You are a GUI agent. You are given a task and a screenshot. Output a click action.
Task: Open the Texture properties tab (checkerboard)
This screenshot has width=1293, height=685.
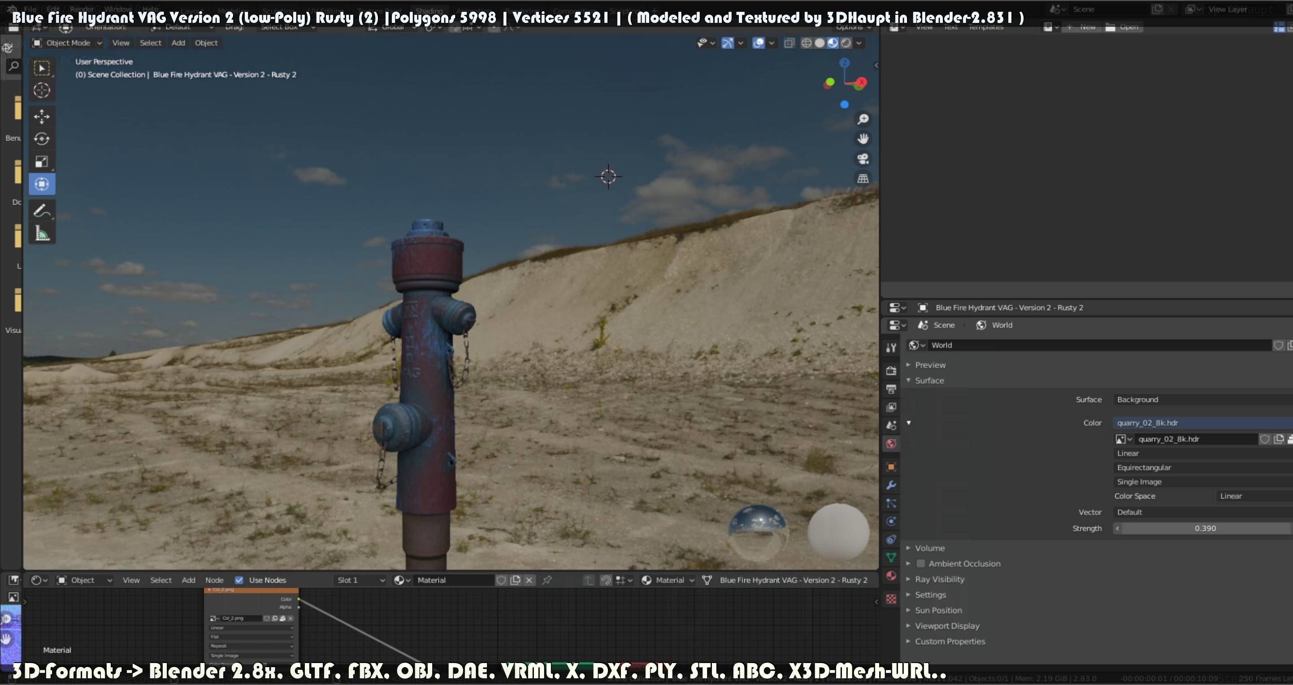tap(891, 598)
